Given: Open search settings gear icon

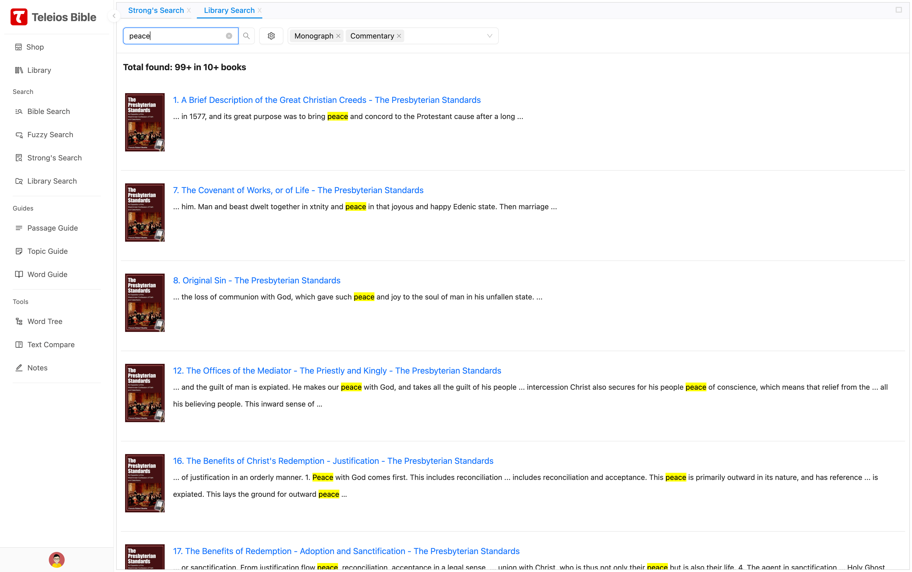Looking at the screenshot, I should (271, 36).
